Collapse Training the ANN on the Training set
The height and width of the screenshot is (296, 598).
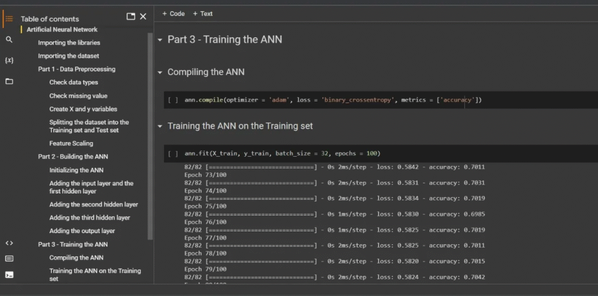(160, 126)
